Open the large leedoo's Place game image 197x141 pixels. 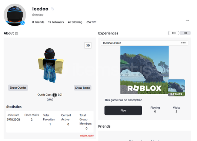coord(144,70)
